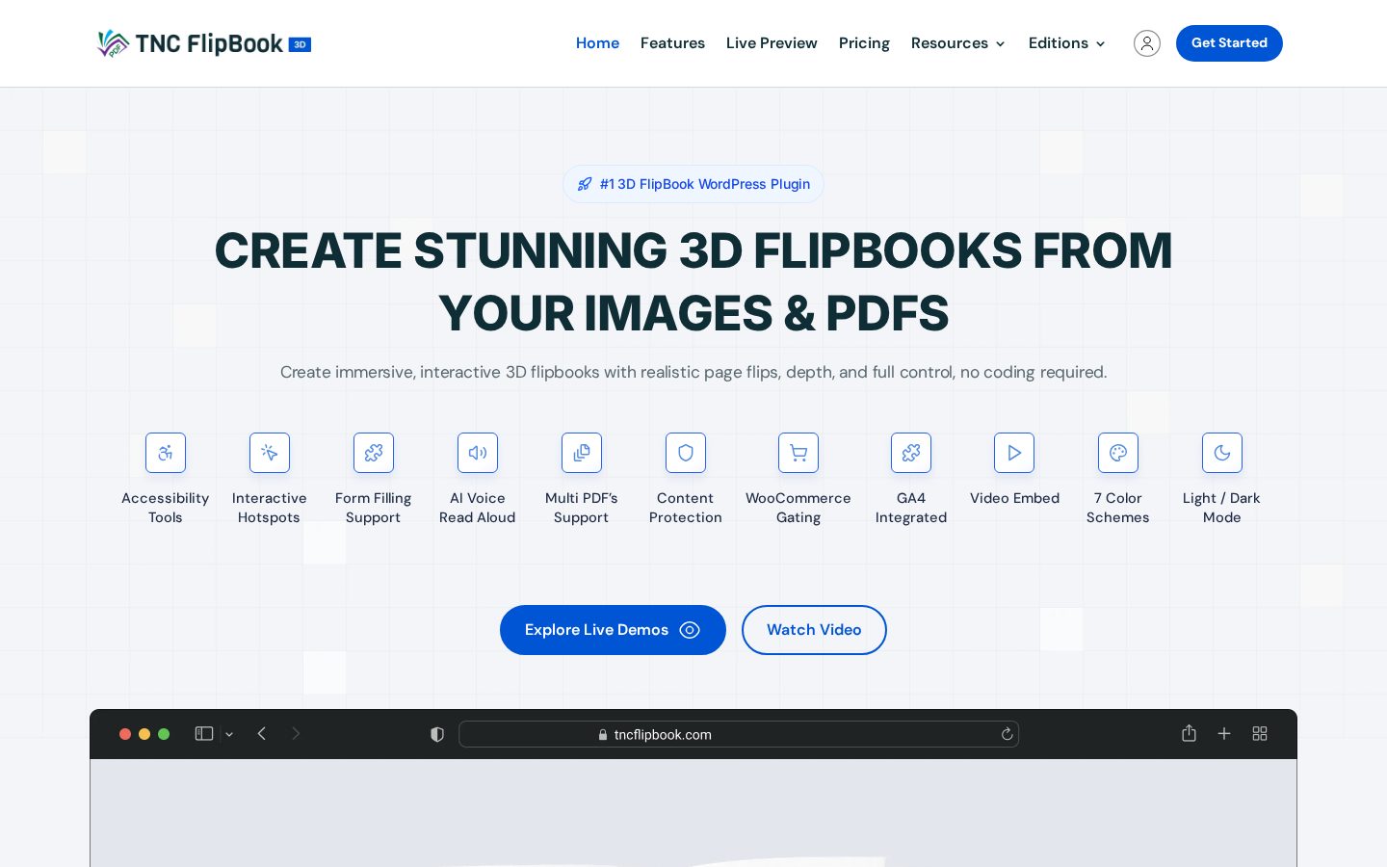Open the sidebar dropdown chevron in mockup browser

click(229, 734)
